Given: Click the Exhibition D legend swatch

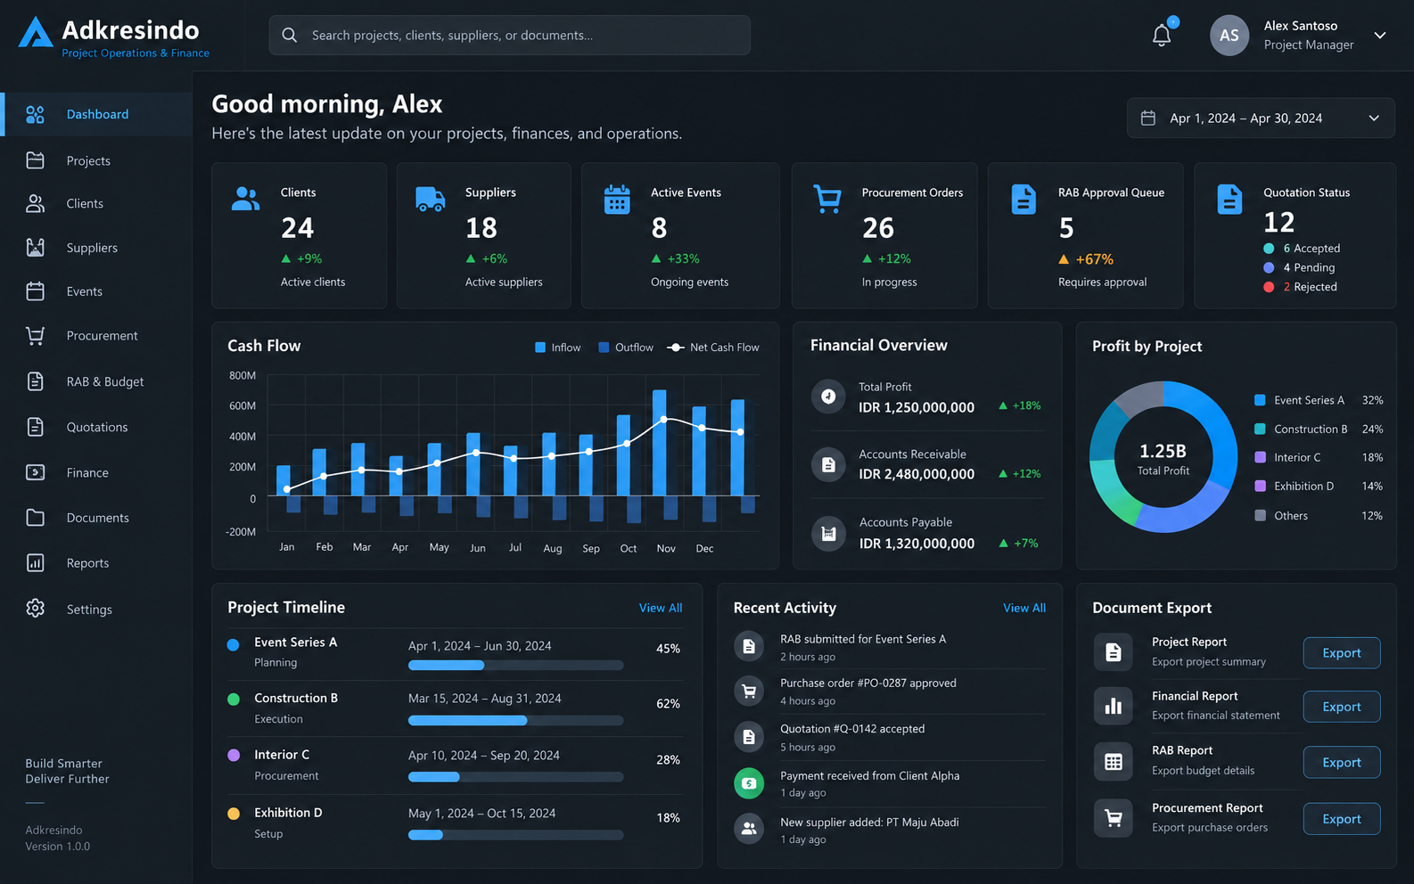Looking at the screenshot, I should click(1260, 486).
